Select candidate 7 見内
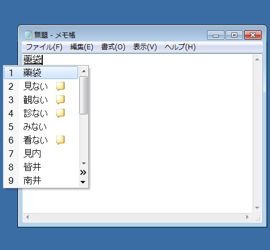 pyautogui.click(x=41, y=154)
